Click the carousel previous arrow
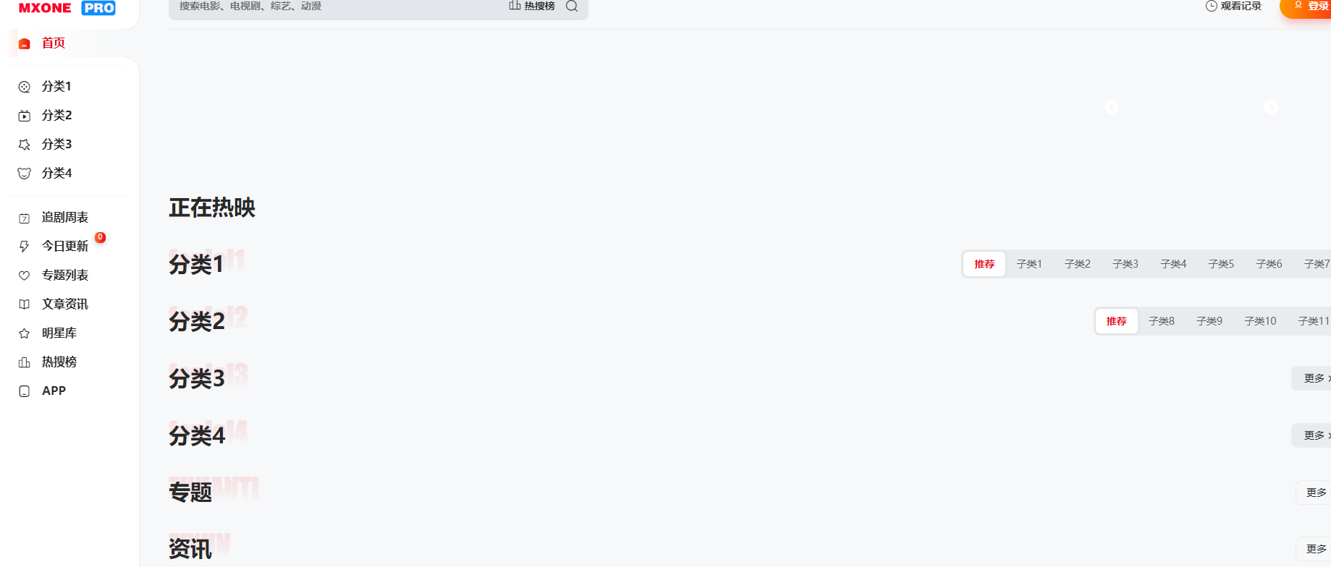Screen dimensions: 1331x567 [x=1112, y=107]
